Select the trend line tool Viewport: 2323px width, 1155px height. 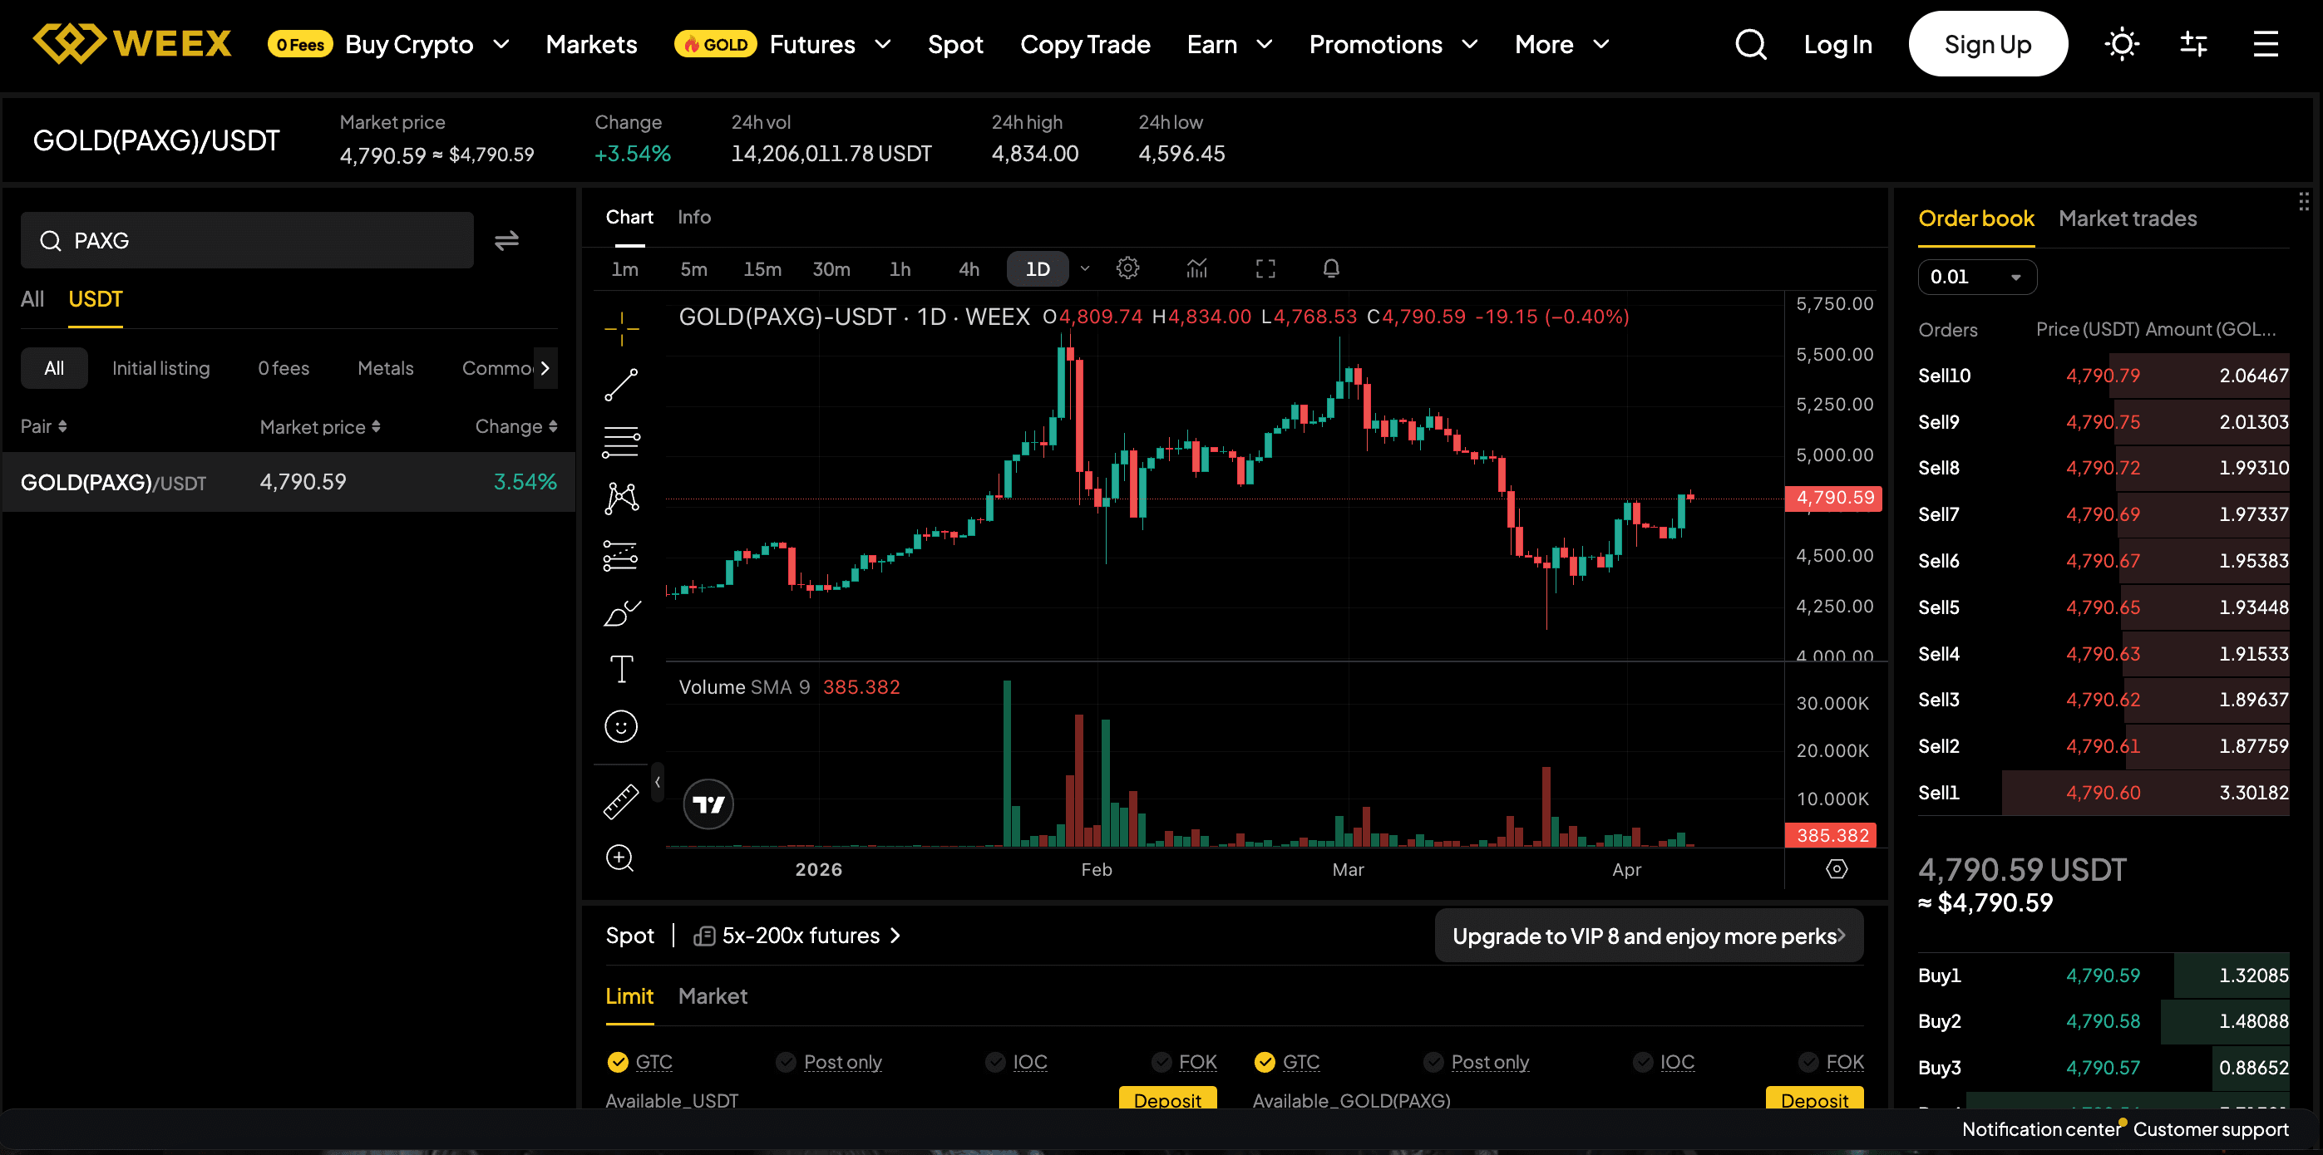pos(621,385)
